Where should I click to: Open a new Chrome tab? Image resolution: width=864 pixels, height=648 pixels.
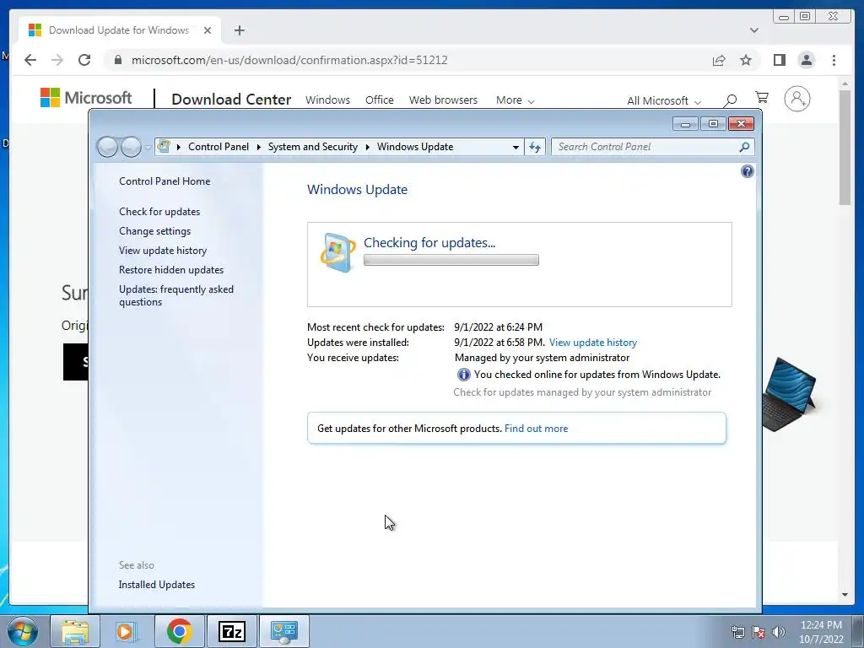[x=239, y=30]
